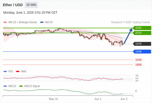Select the 2034 resistance price tag

click(x=142, y=28)
